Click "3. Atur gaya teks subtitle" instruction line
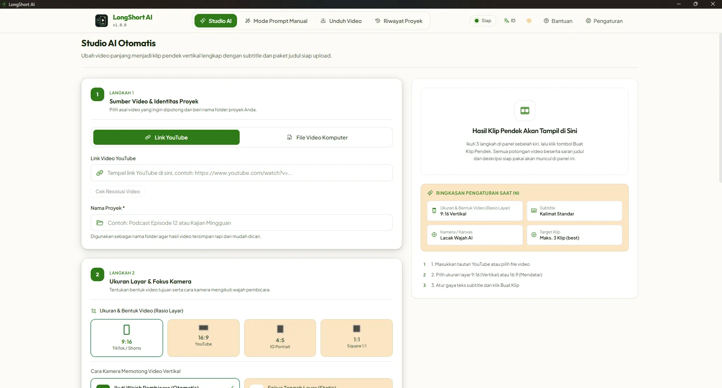 pyautogui.click(x=475, y=285)
